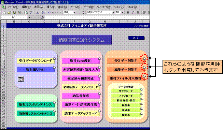223x130 pixels.
Task: Click the New workbook toolbar icon
Action: pos(4,13)
